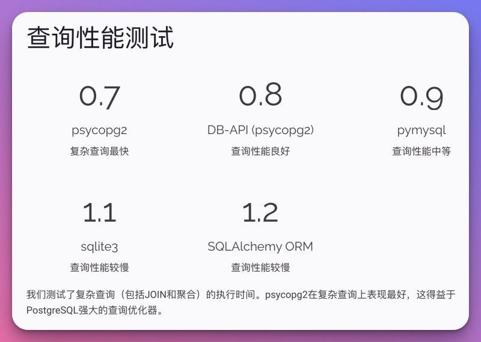Screen dimensions: 481x342
Task: Click the 查询性能良好 caption
Action: point(260,151)
